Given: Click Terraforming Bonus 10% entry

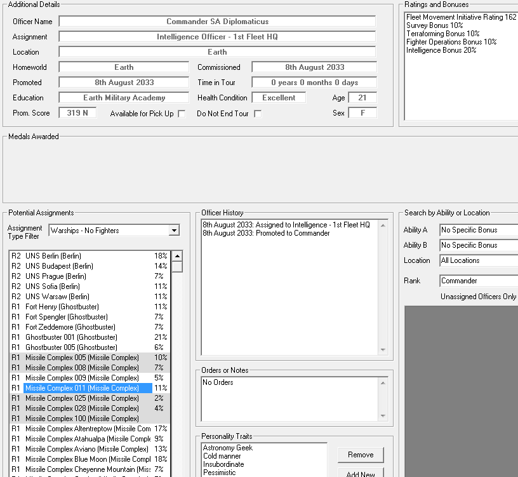Looking at the screenshot, I should point(442,34).
